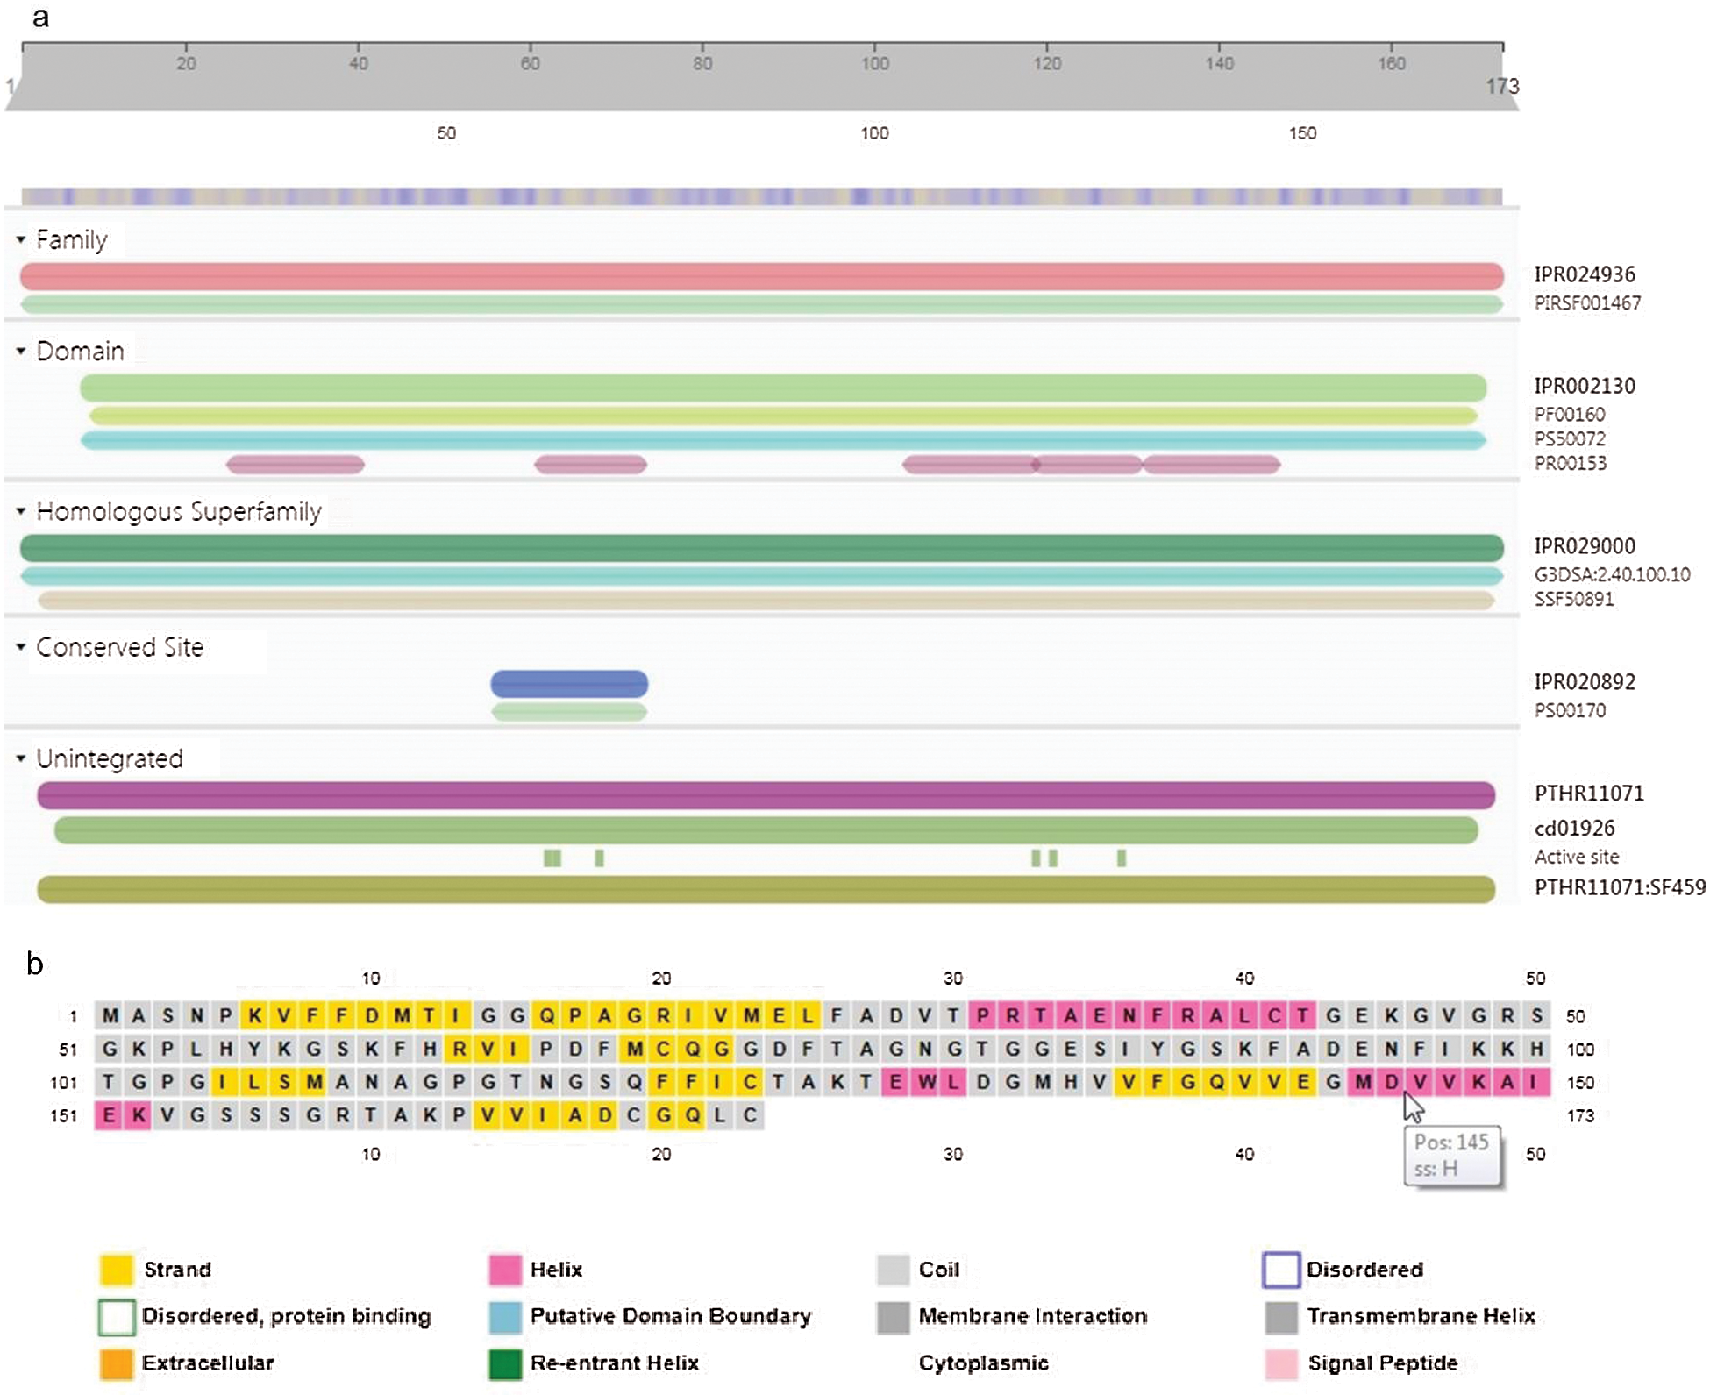Click the 100 tick on position ruler

pyautogui.click(x=874, y=61)
